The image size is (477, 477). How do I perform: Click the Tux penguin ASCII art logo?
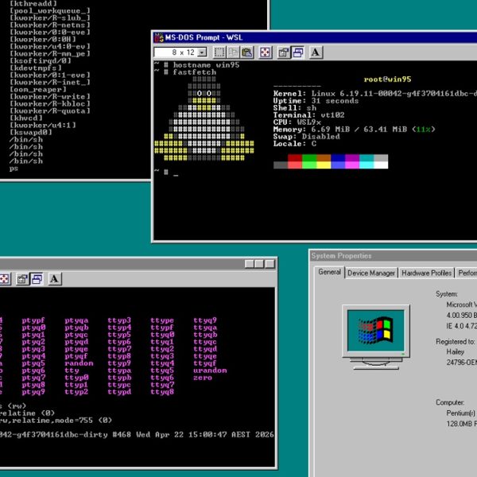pyautogui.click(x=204, y=118)
